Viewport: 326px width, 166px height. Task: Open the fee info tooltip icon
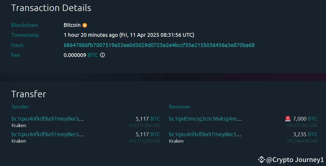pos(102,55)
